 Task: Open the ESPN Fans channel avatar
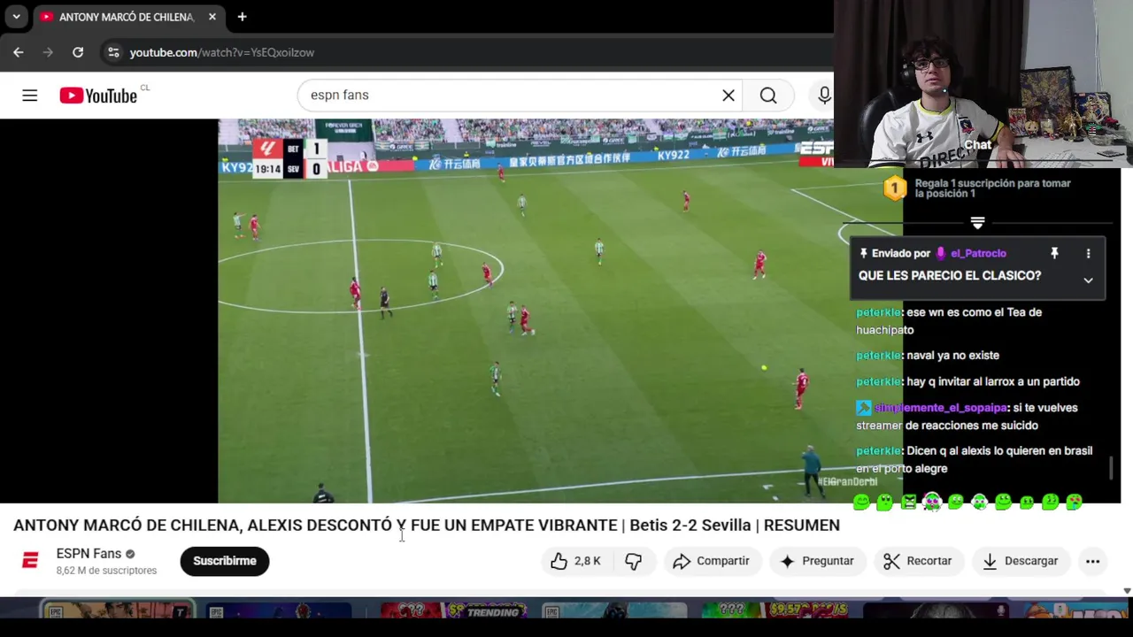tap(30, 561)
